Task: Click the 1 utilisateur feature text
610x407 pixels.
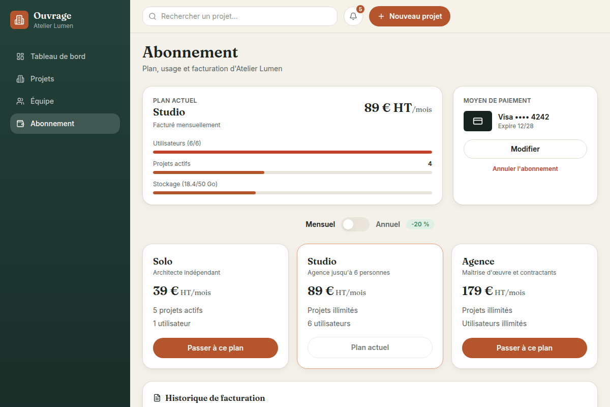Action: [172, 324]
